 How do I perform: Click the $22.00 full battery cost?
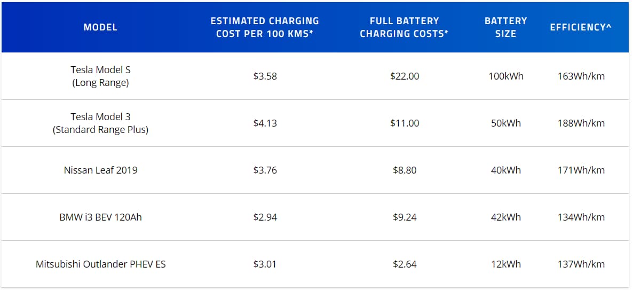click(405, 76)
